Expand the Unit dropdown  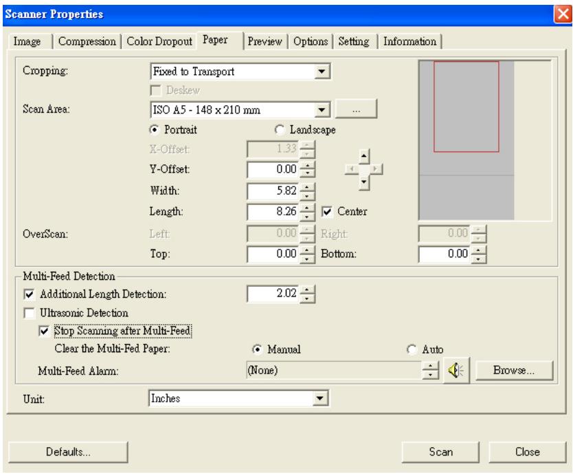pyautogui.click(x=320, y=398)
